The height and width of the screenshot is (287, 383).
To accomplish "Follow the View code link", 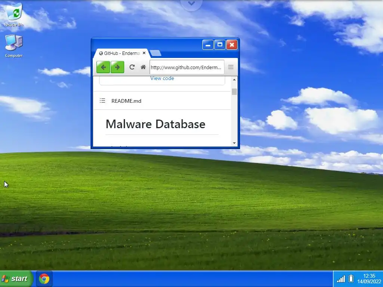I will pyautogui.click(x=162, y=78).
